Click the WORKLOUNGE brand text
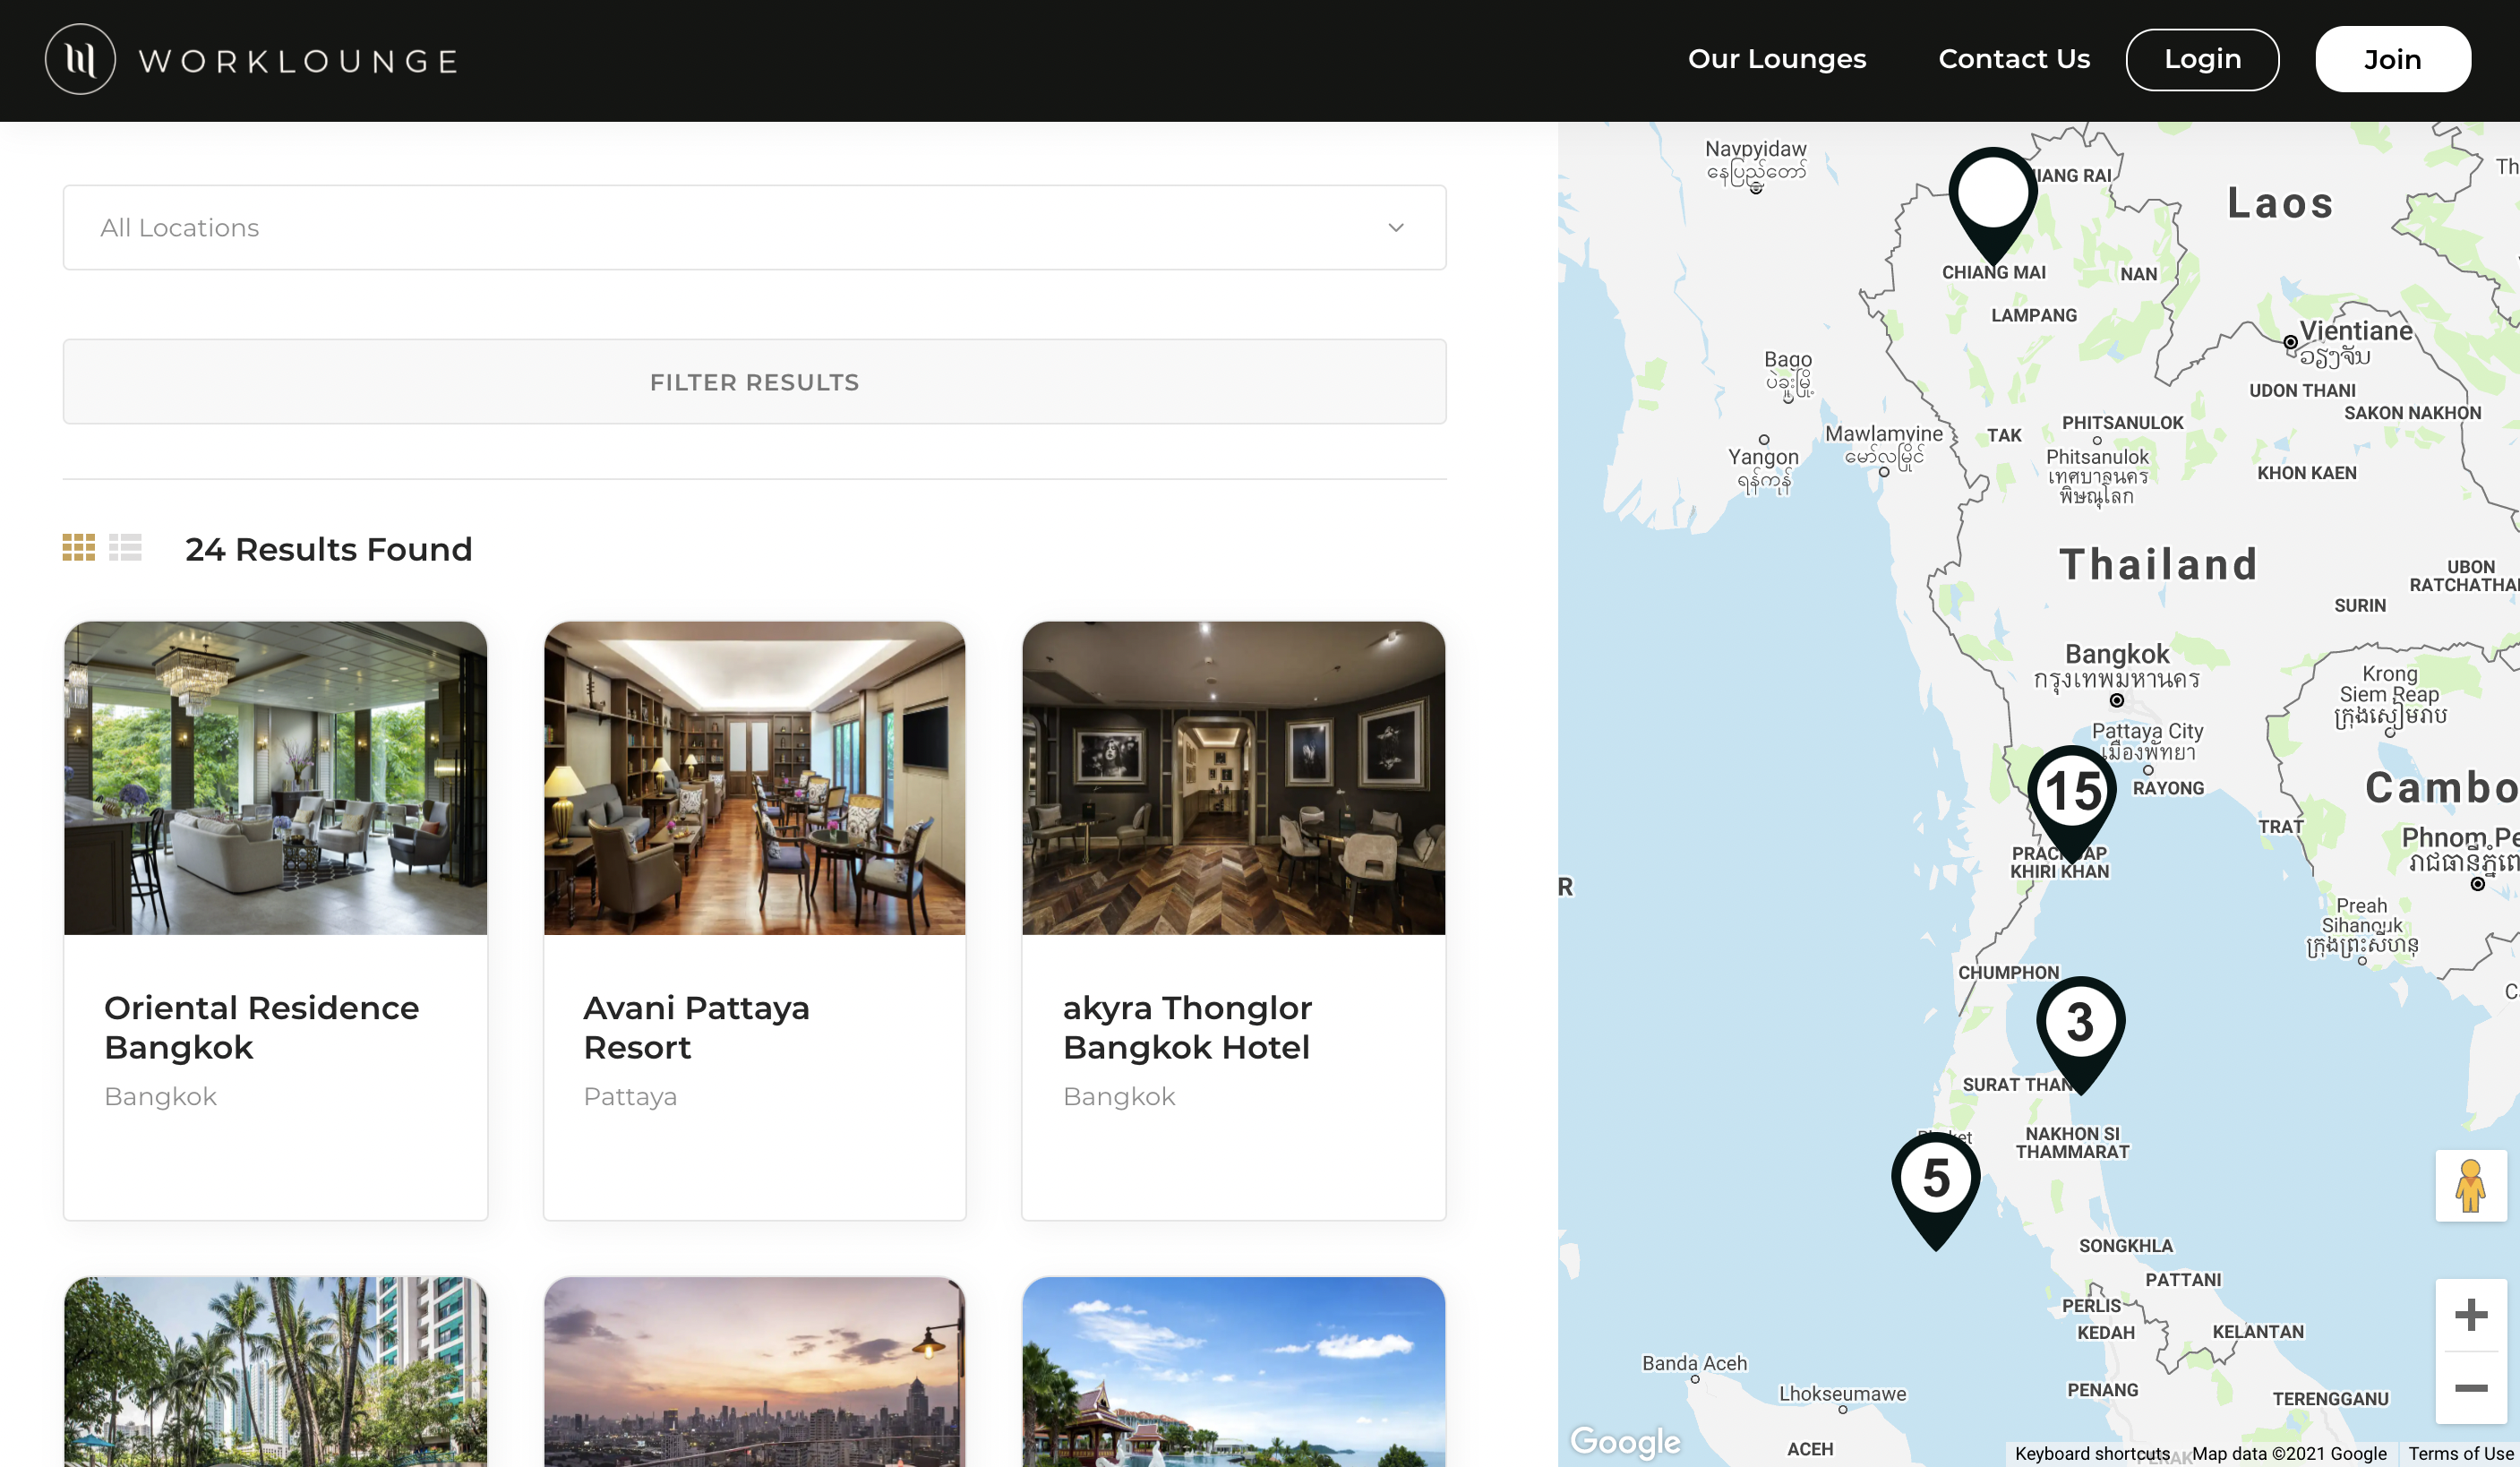 [298, 61]
